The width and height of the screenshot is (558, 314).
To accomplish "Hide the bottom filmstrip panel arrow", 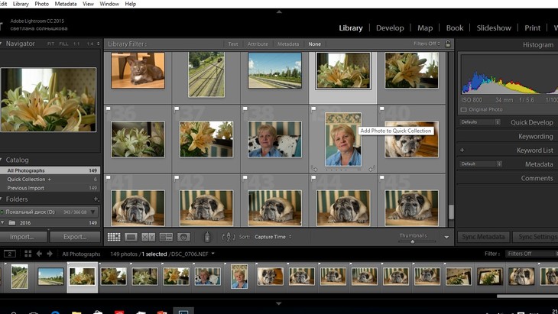I will pos(279,303).
